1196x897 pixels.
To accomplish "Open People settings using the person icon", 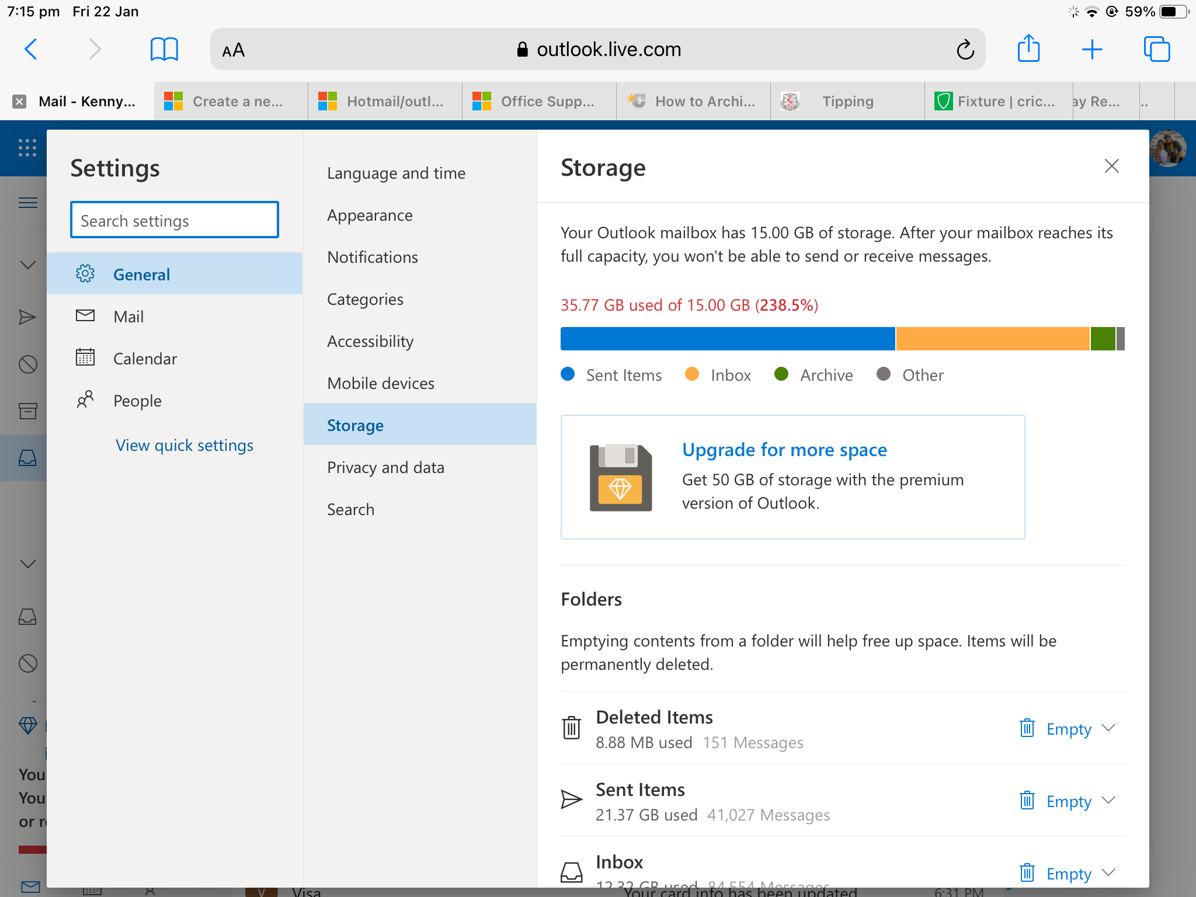I will tap(85, 400).
